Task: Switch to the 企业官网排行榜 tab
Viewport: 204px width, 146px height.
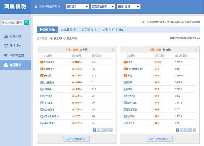Action: tap(113, 30)
